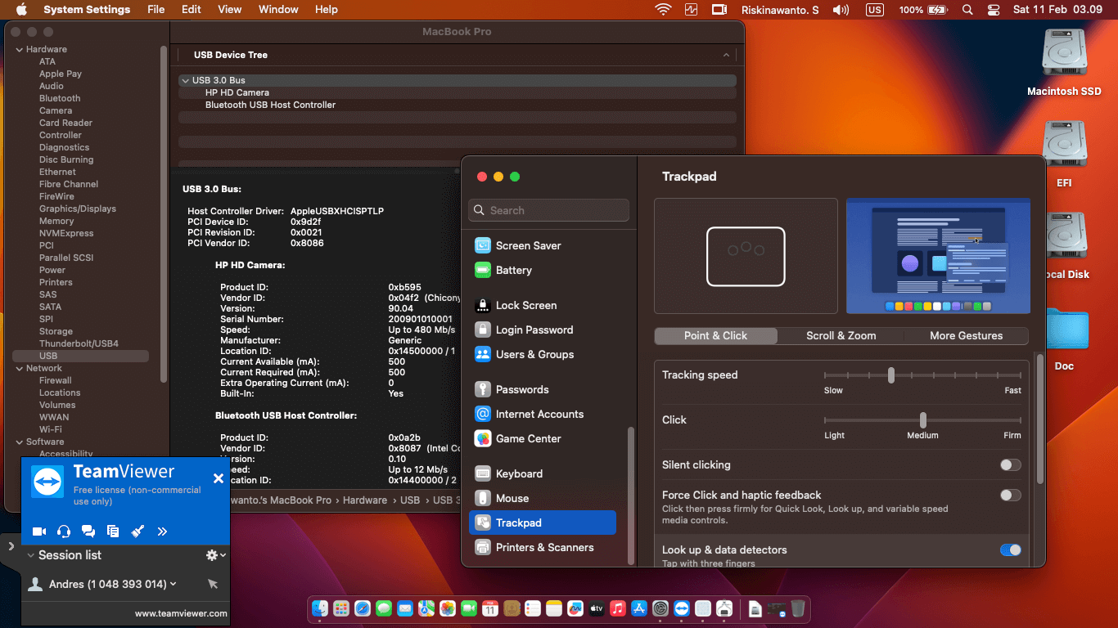Click the System Settings Search field

pos(548,211)
